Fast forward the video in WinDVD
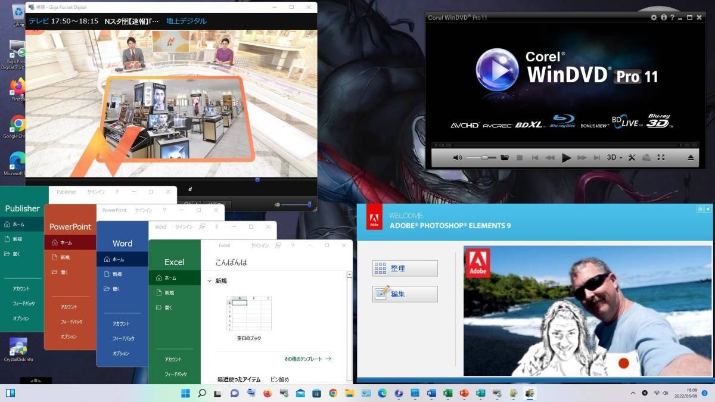The width and height of the screenshot is (715, 402). pyautogui.click(x=582, y=158)
